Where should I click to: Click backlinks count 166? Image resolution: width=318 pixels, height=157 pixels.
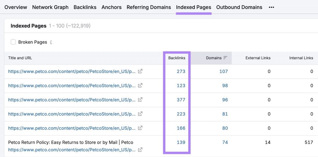(181, 128)
